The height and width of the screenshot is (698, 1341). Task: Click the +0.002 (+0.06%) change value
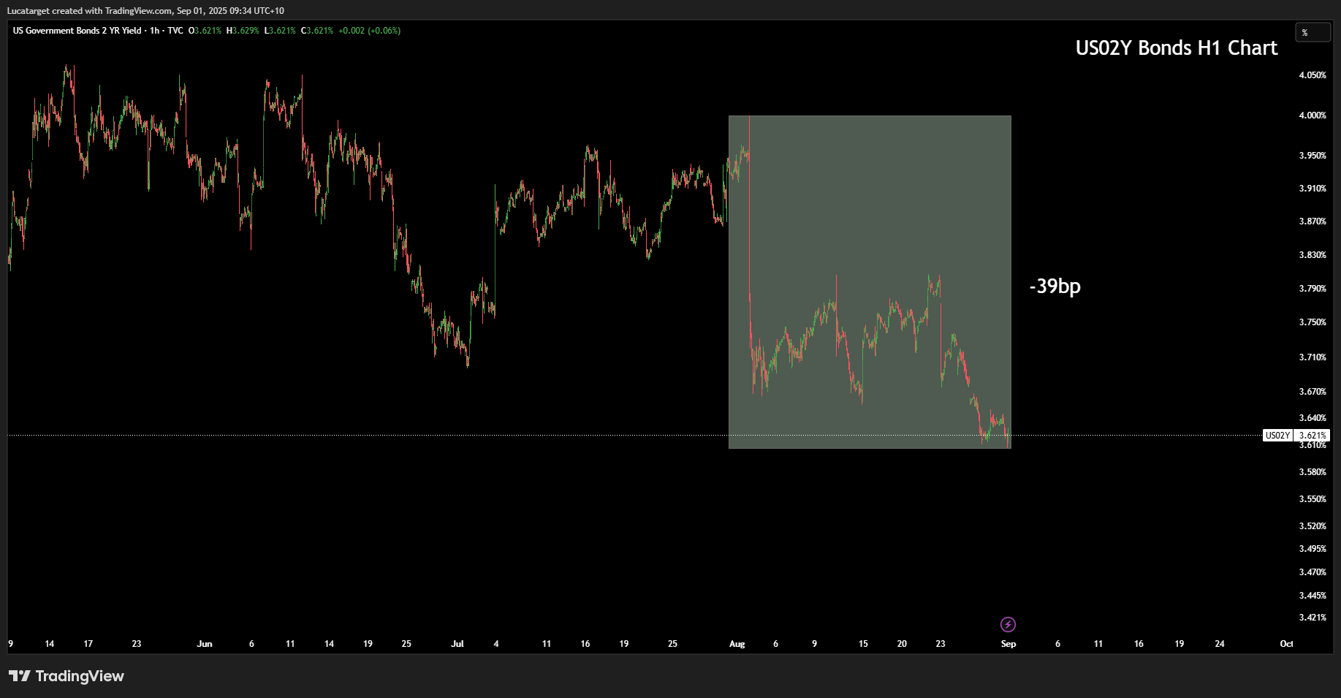[369, 31]
